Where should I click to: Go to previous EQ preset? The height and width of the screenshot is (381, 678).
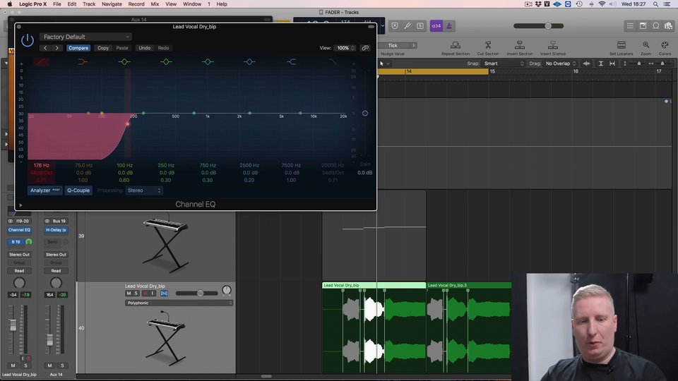(x=45, y=48)
